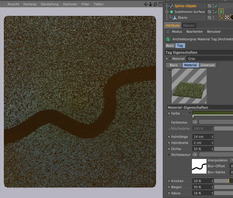233x198 pixels.
Task: Open the Filter menu in viewport
Action: click(85, 4)
